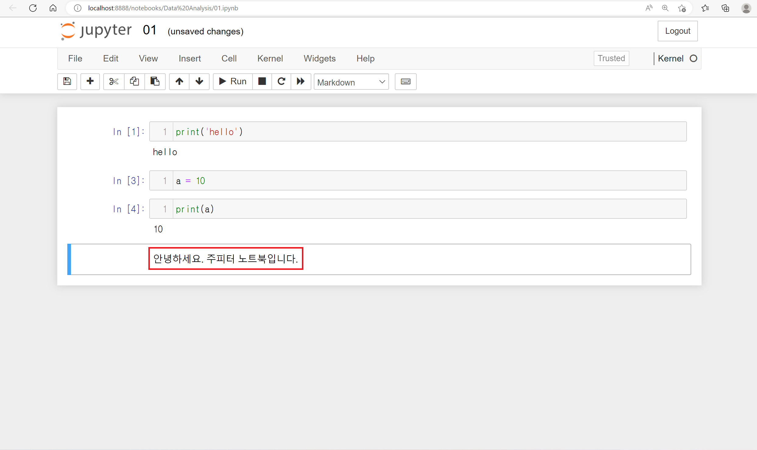
Task: Move selected cell down arrow
Action: tap(199, 81)
